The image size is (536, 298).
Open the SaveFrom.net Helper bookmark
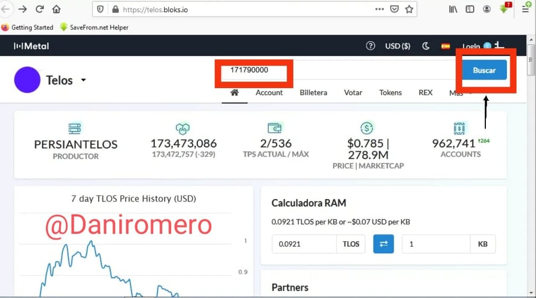coord(94,27)
